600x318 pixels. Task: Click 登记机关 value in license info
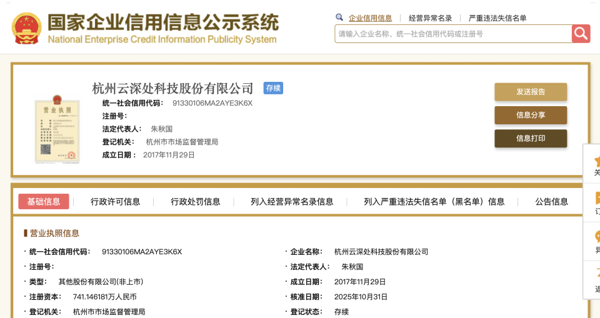click(109, 312)
